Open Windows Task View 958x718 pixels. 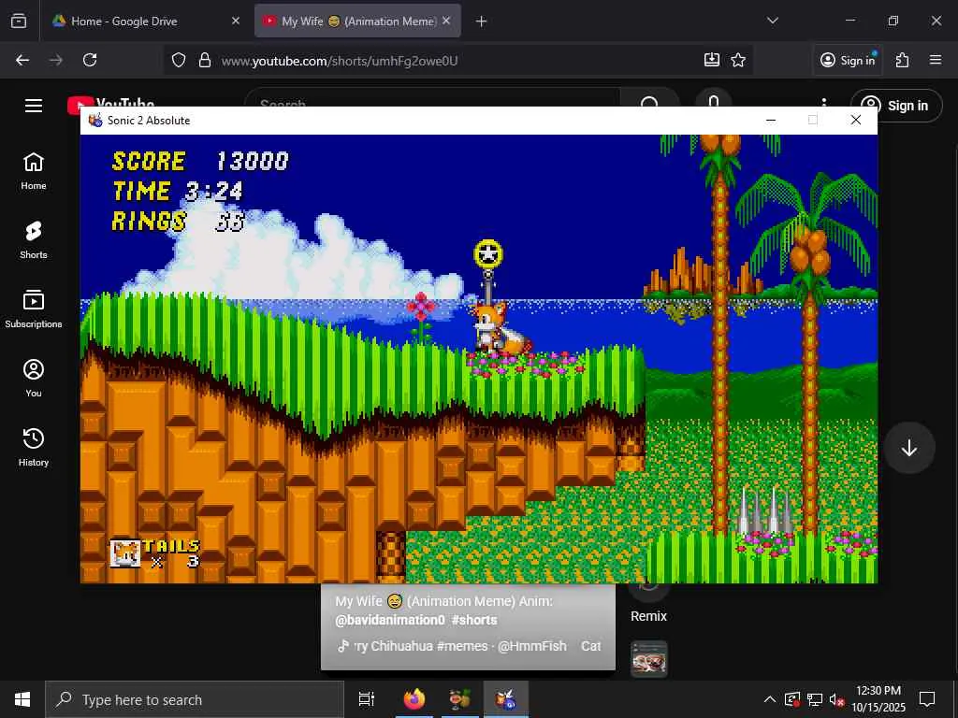[x=367, y=699]
